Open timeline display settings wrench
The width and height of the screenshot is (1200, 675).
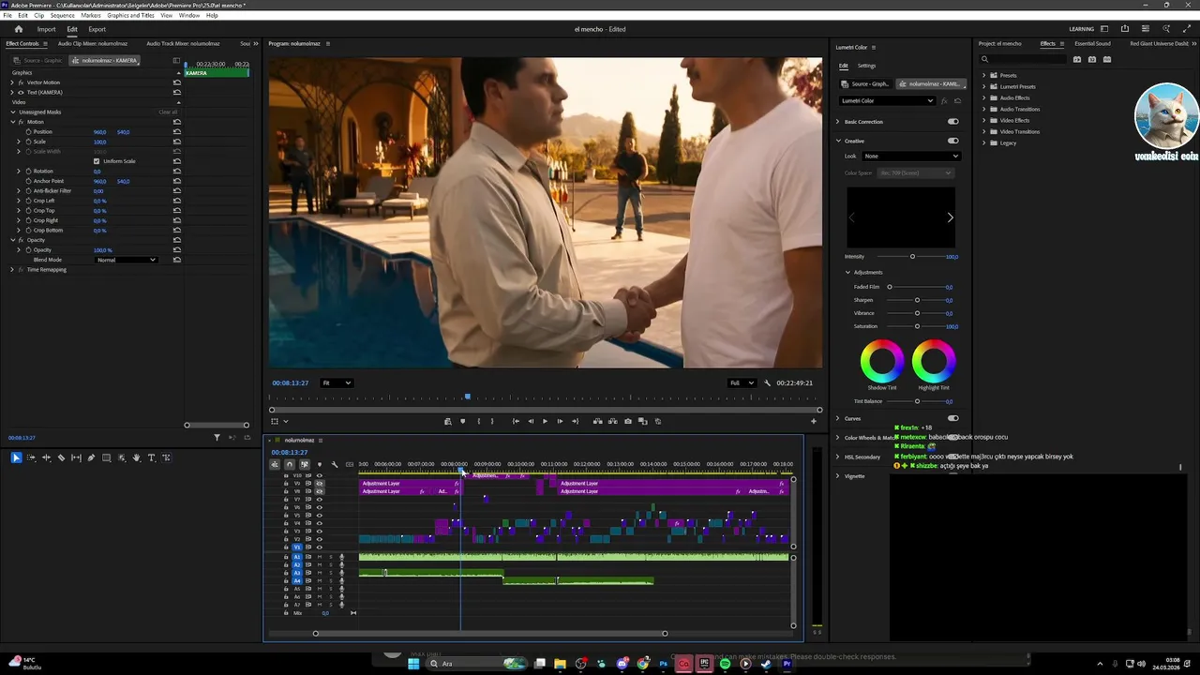click(x=335, y=464)
